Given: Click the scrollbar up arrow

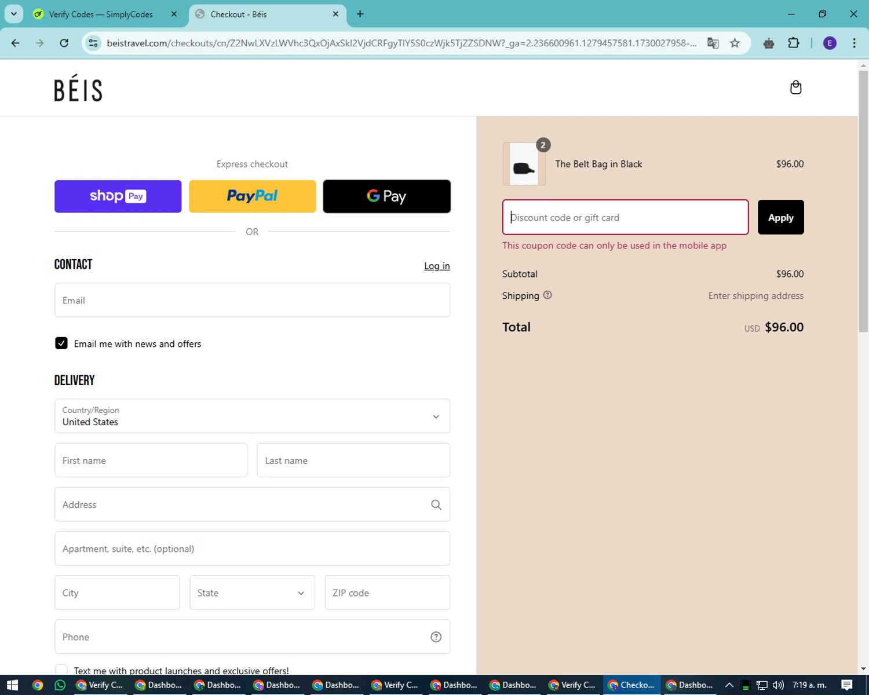Looking at the screenshot, I should [863, 65].
